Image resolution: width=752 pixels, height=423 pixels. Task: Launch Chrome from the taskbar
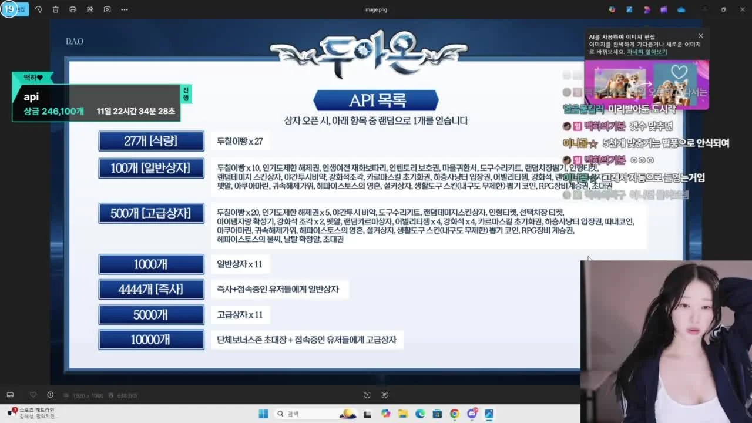click(x=454, y=414)
